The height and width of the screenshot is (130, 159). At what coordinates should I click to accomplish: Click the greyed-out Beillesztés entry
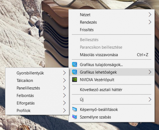click(112, 40)
